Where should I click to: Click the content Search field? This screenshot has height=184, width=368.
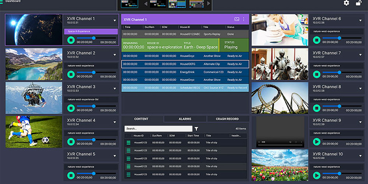158,129
